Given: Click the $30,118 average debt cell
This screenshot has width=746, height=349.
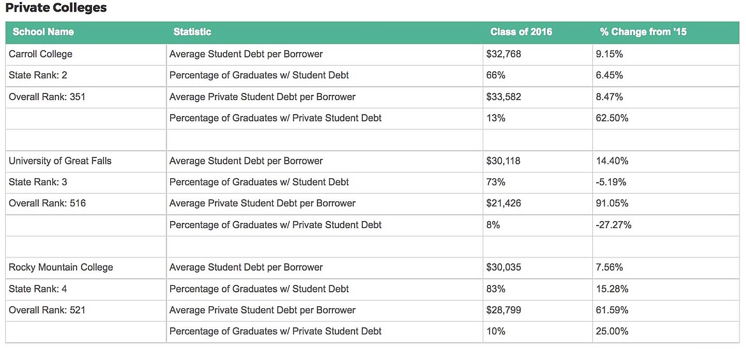Looking at the screenshot, I should coord(503,160).
